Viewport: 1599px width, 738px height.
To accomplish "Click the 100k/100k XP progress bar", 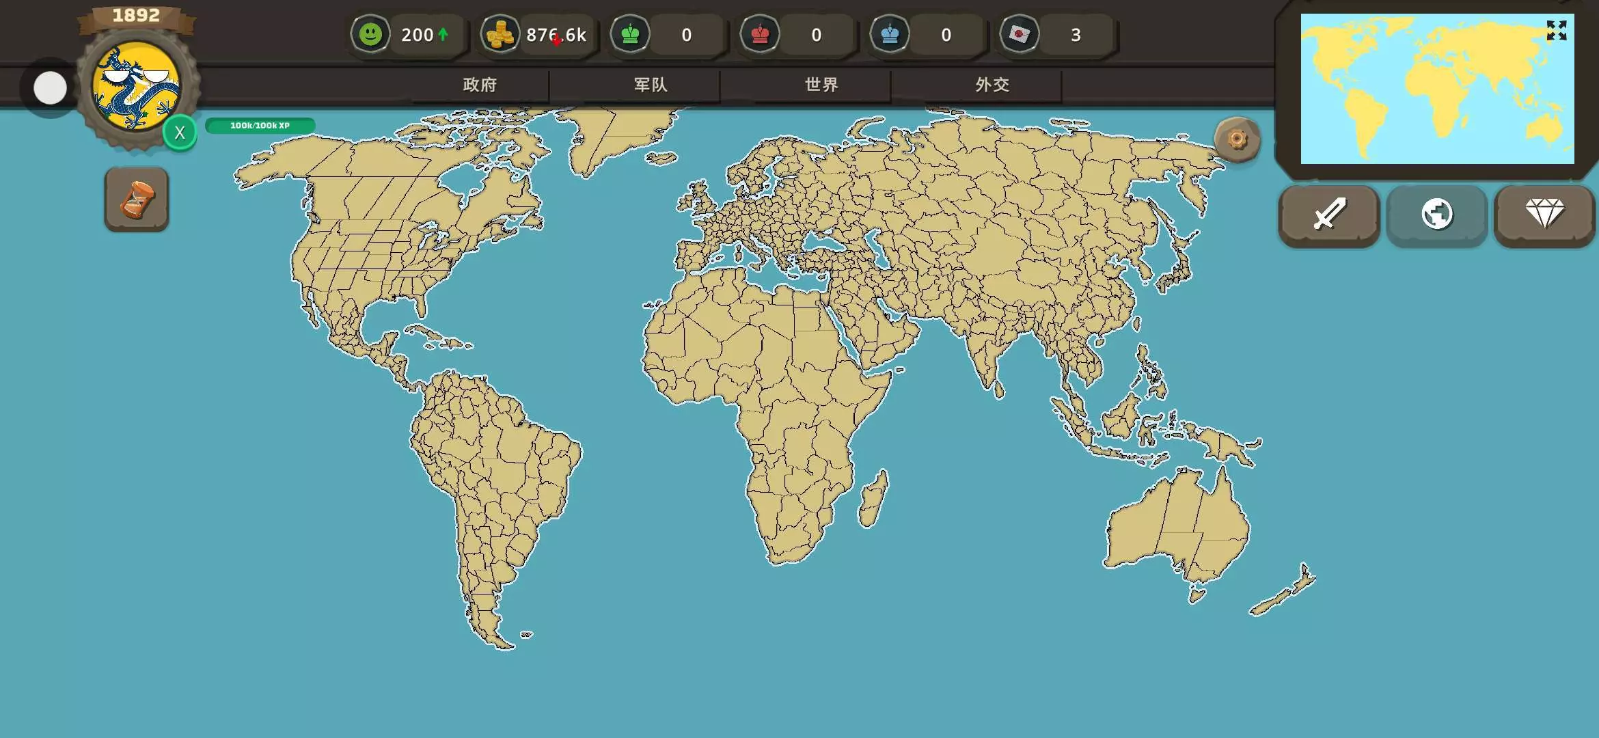I will [260, 126].
